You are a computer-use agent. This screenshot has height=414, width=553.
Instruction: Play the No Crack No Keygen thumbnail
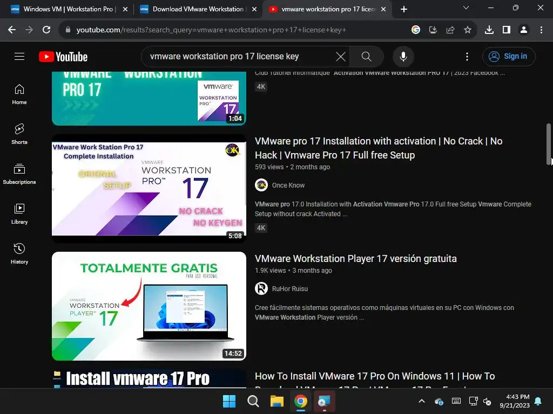point(149,188)
